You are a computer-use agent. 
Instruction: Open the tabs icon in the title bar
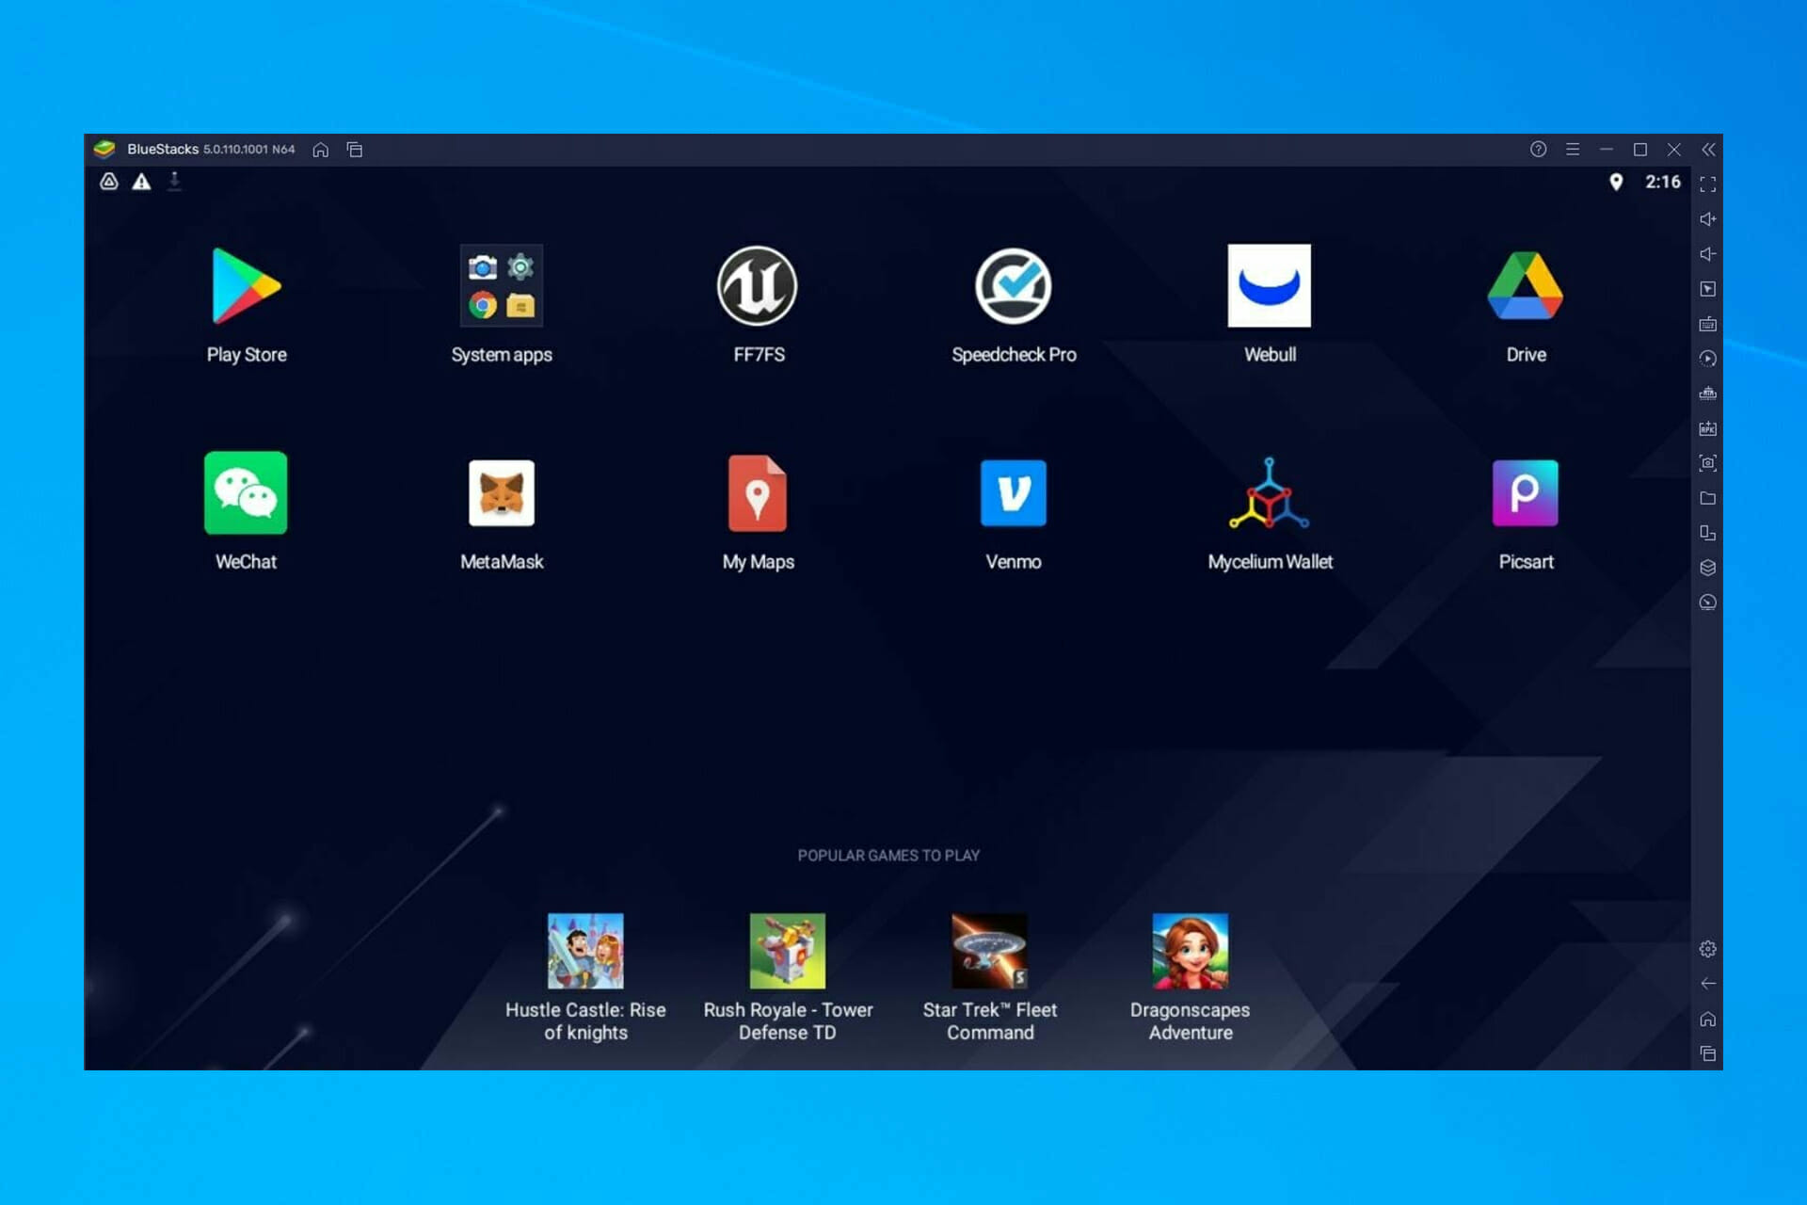(x=355, y=150)
